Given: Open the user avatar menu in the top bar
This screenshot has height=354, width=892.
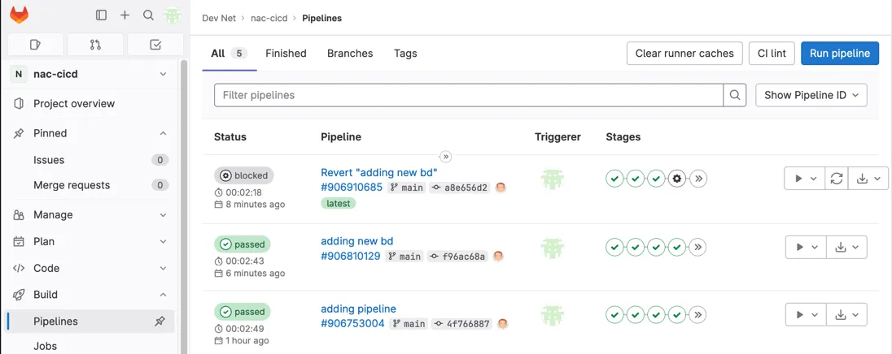Looking at the screenshot, I should (x=173, y=15).
